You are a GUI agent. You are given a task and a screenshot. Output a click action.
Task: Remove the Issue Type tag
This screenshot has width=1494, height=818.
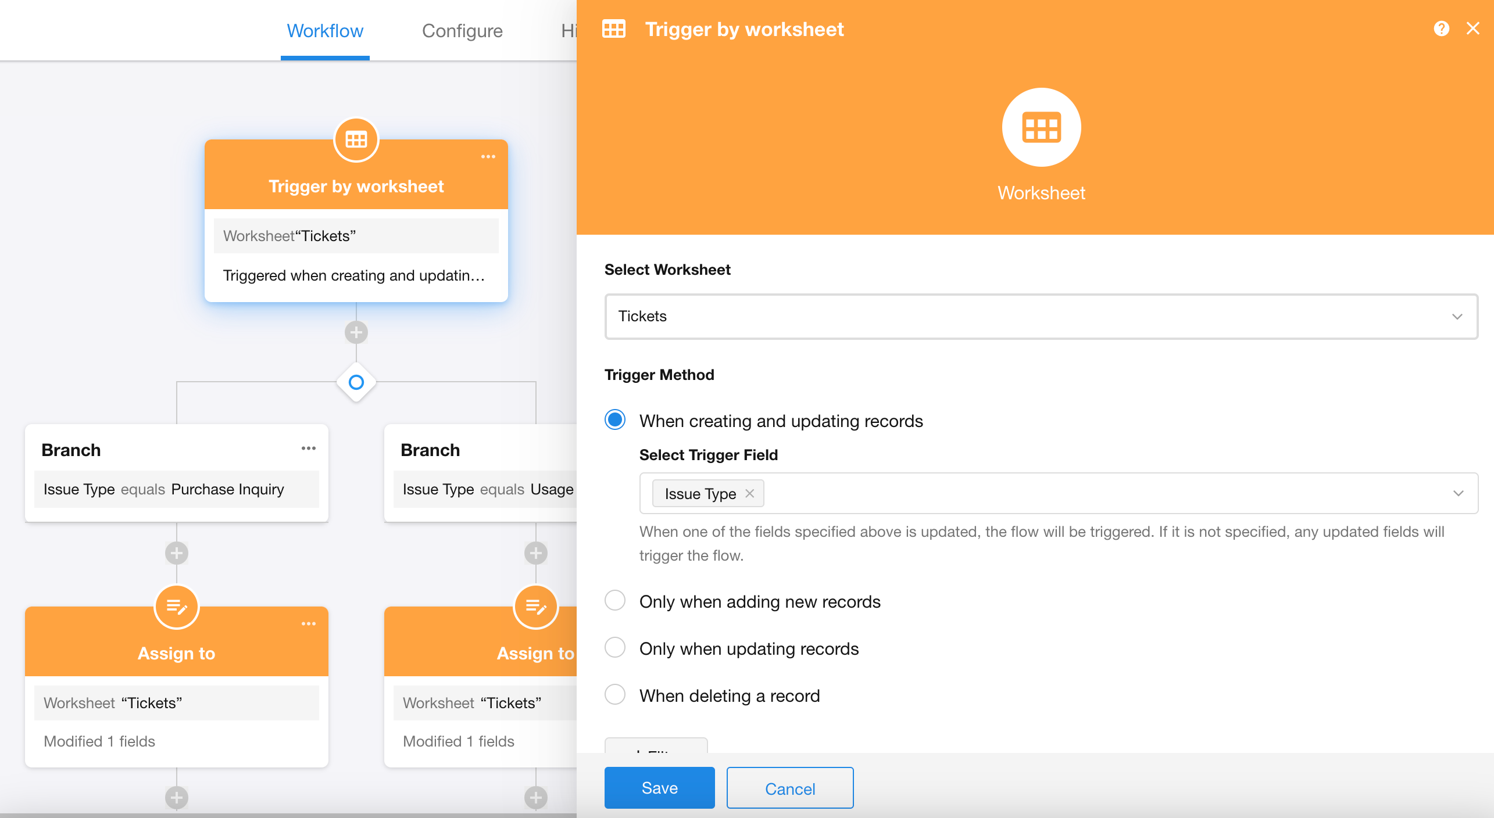(750, 493)
